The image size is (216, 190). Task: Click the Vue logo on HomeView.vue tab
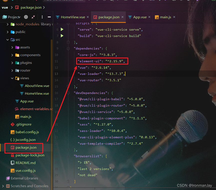click(58, 17)
